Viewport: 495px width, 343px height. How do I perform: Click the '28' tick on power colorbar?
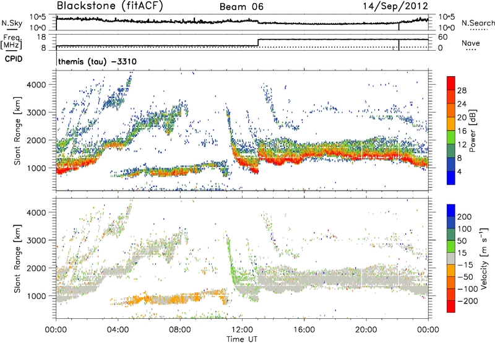(x=462, y=90)
